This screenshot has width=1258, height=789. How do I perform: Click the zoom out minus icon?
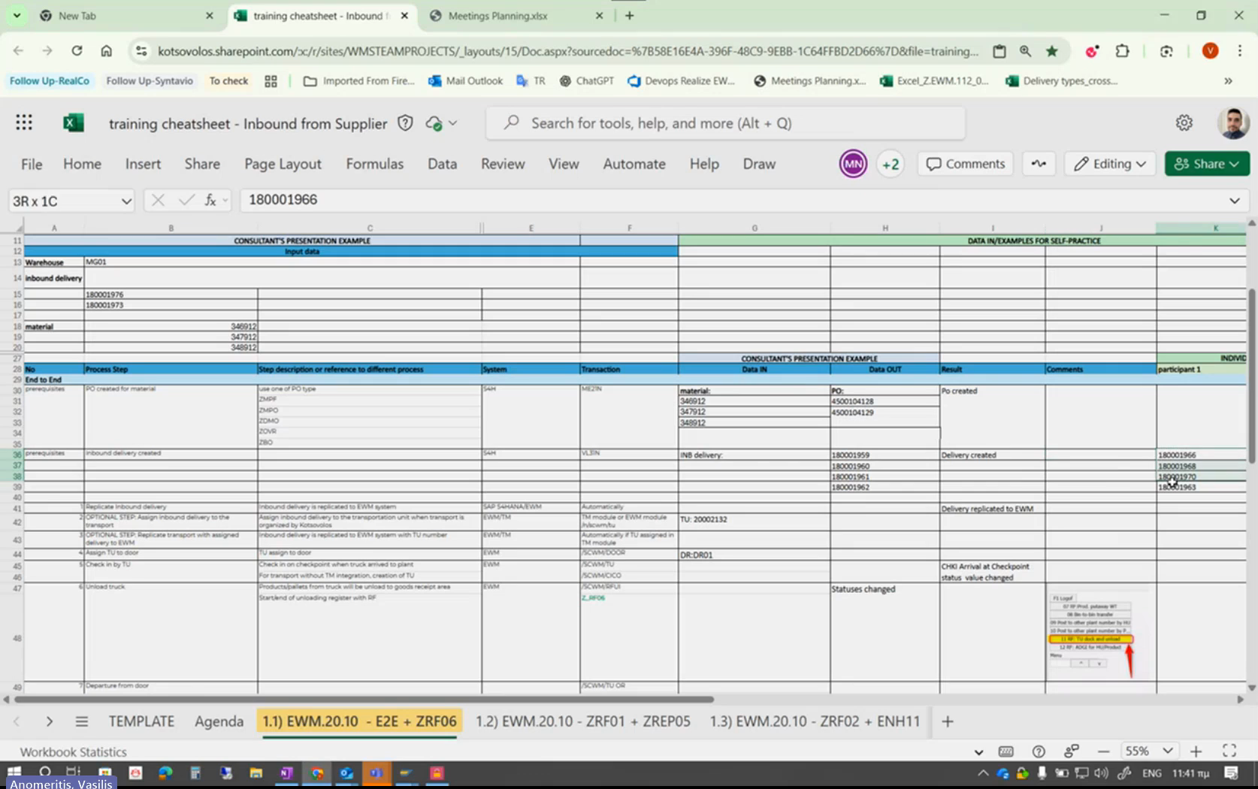[x=1103, y=751]
